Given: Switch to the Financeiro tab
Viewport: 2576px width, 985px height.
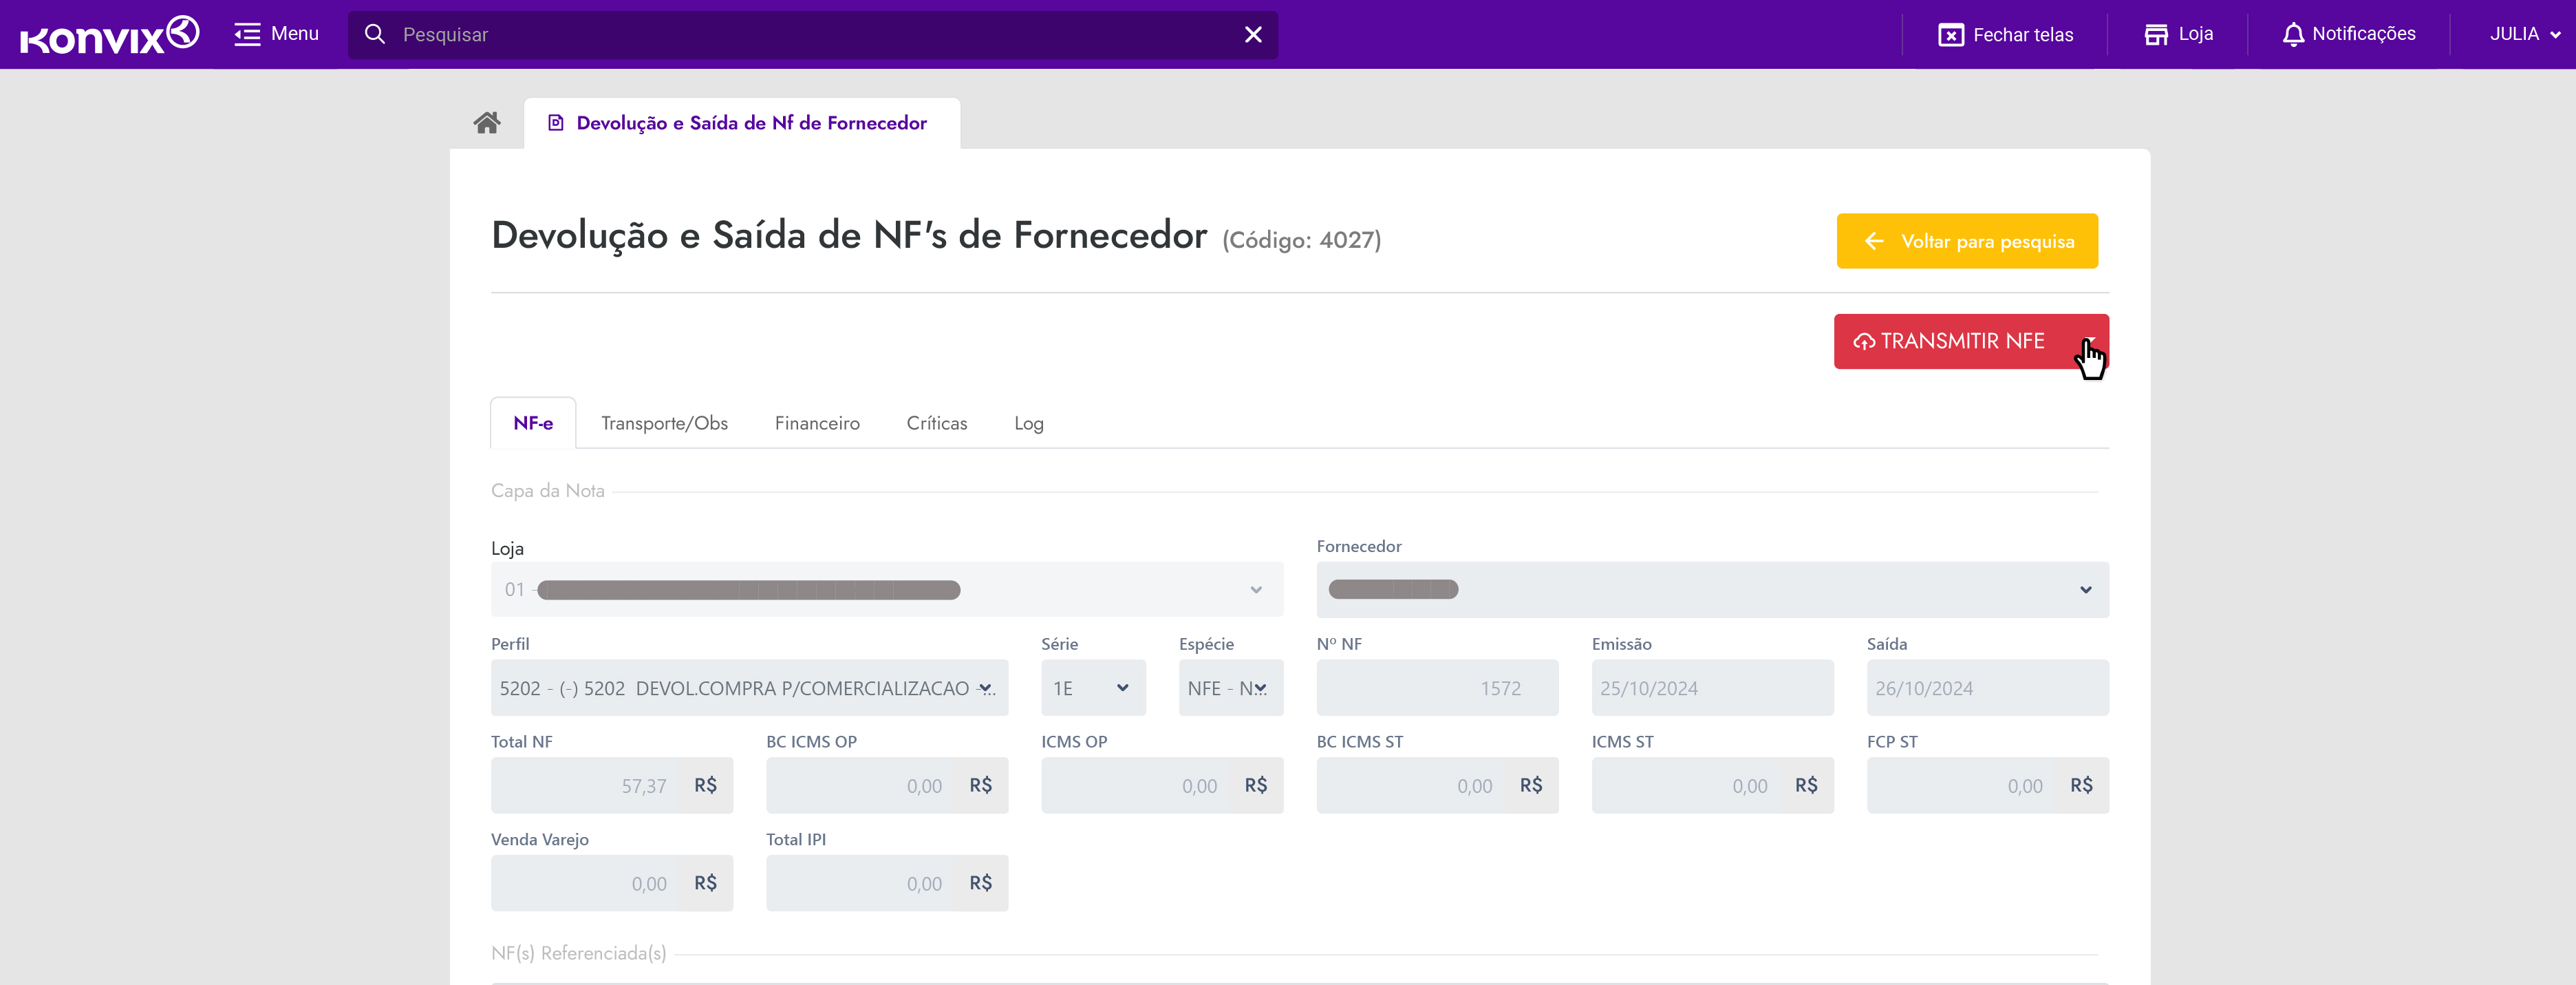Looking at the screenshot, I should [x=816, y=423].
